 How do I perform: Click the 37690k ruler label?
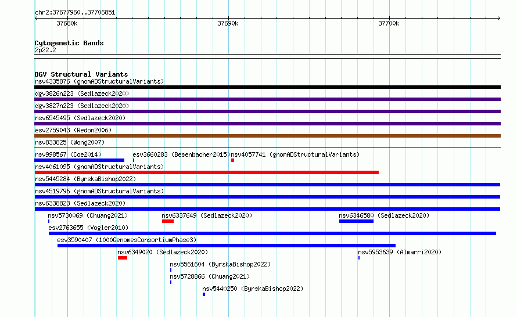click(x=228, y=23)
